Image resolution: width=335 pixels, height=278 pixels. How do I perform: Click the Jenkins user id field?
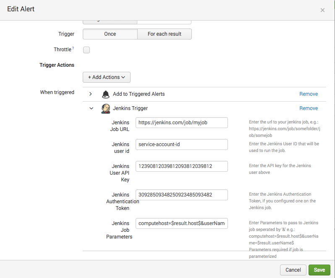pyautogui.click(x=181, y=144)
